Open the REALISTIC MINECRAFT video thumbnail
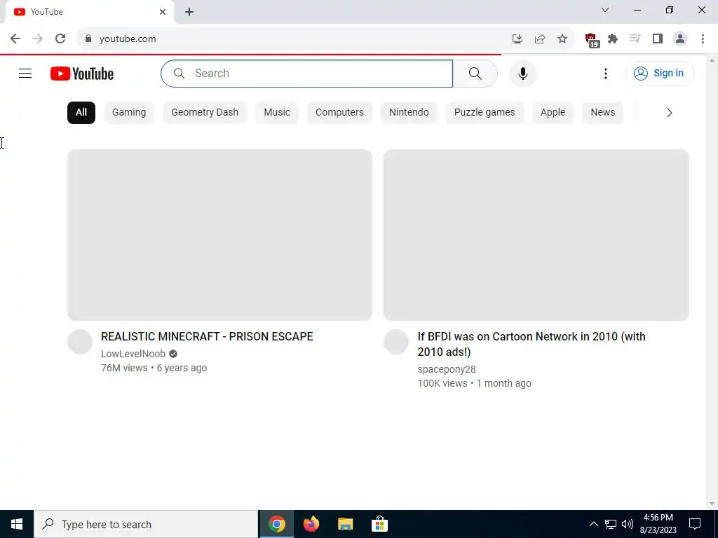The height and width of the screenshot is (538, 718). tap(219, 235)
